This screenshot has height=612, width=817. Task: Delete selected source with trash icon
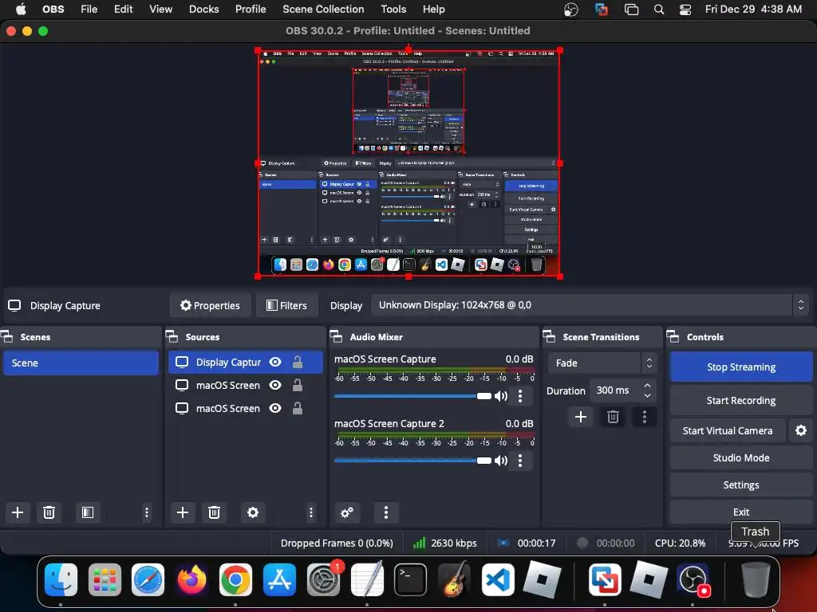(214, 512)
